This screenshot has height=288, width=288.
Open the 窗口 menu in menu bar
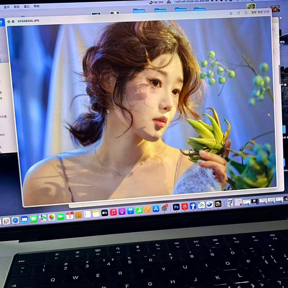[27, 7]
